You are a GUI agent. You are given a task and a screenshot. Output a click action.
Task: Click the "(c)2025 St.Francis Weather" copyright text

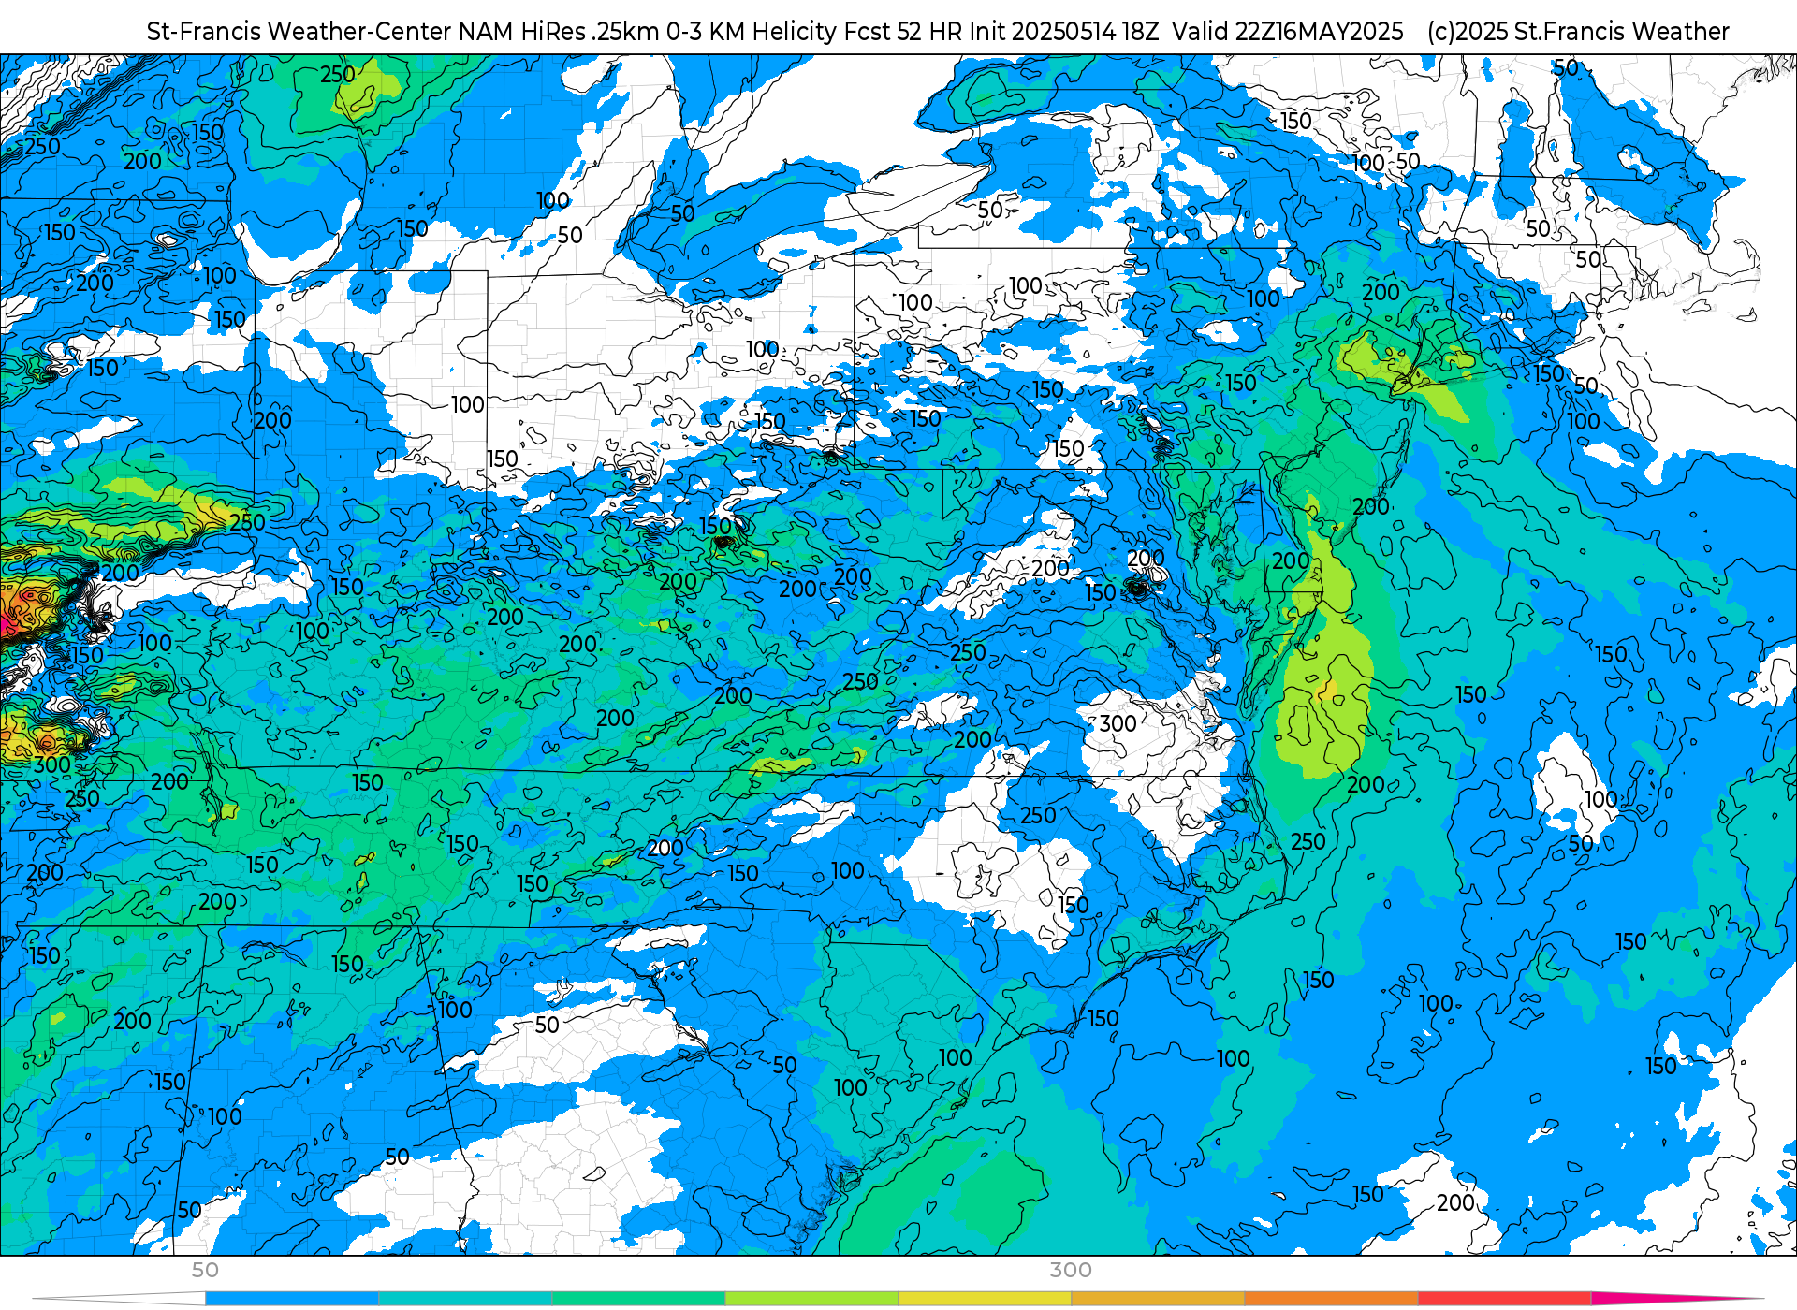[1578, 32]
